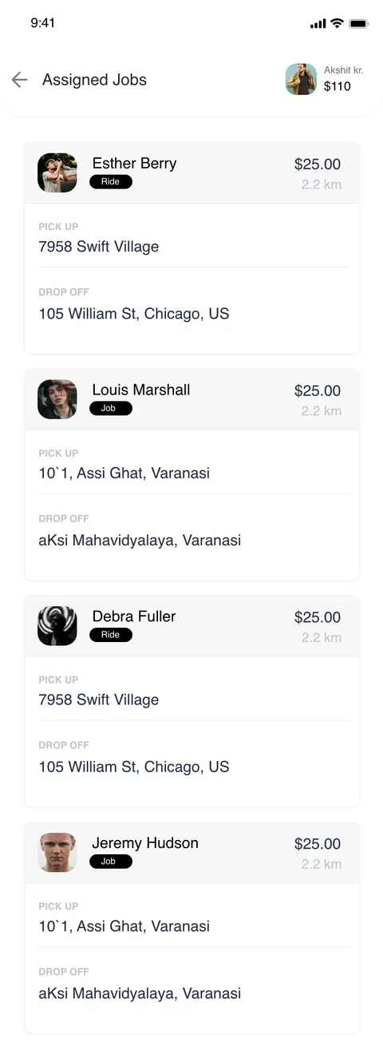View the $110 balance next to Akshit kr.
The height and width of the screenshot is (1062, 383).
point(337,86)
